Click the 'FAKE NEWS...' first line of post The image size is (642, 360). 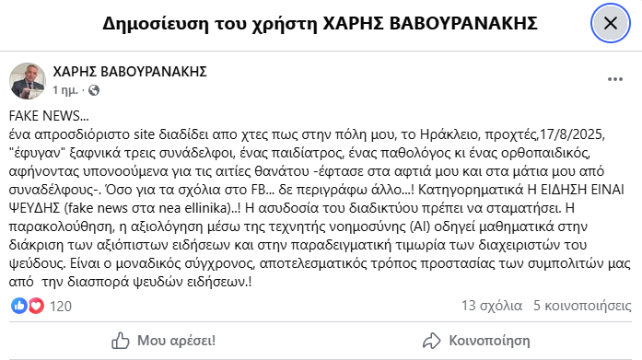49,116
